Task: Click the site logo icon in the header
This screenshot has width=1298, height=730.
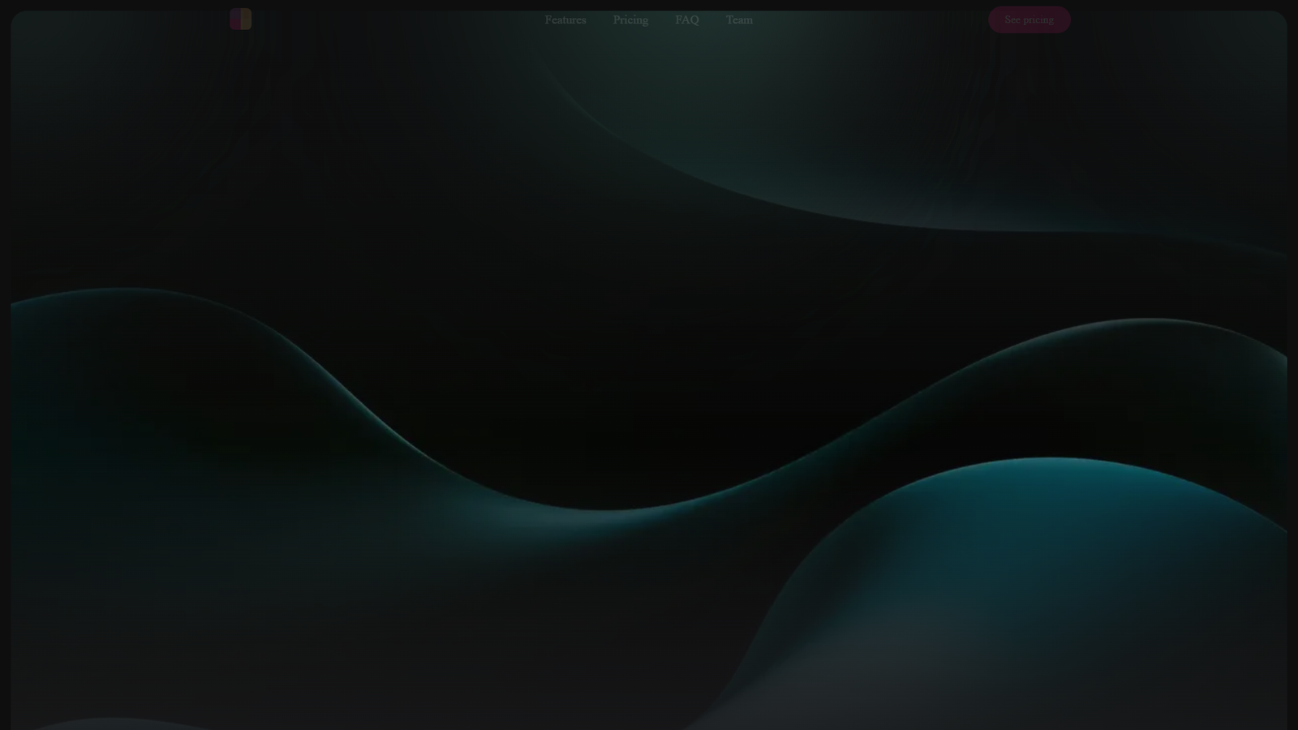Action: click(x=240, y=19)
